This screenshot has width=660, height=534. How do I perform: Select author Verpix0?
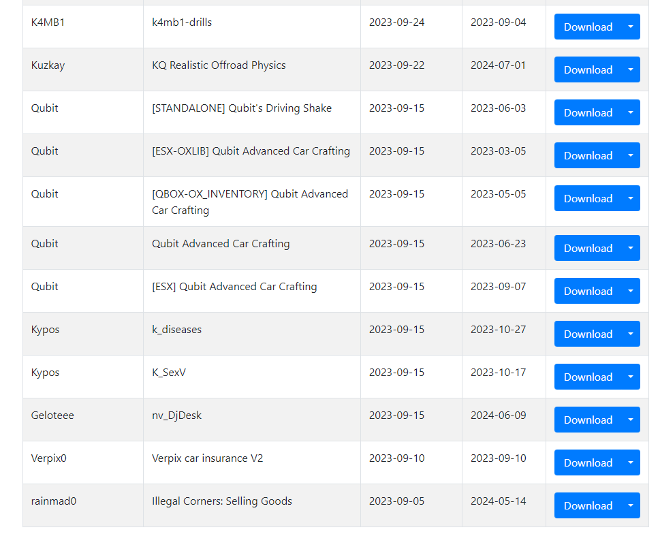click(49, 458)
